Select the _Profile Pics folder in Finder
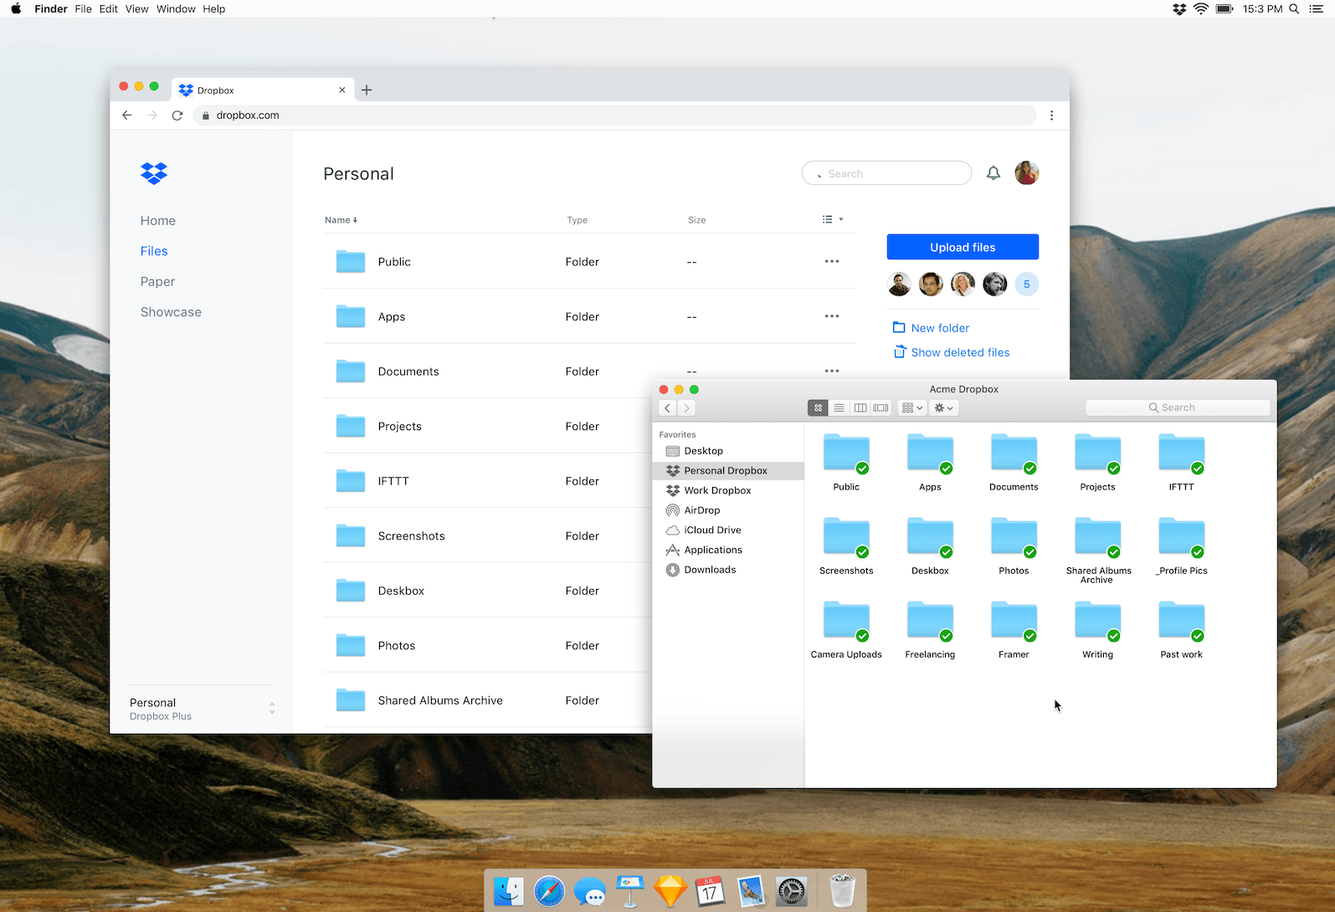 [x=1181, y=546]
